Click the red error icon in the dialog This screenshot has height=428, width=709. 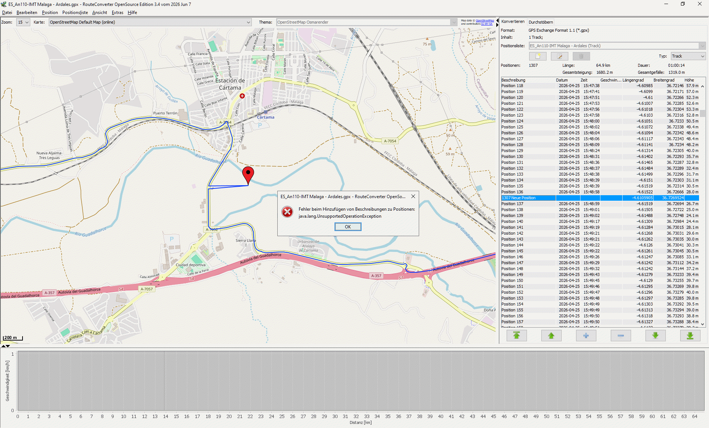pyautogui.click(x=287, y=212)
